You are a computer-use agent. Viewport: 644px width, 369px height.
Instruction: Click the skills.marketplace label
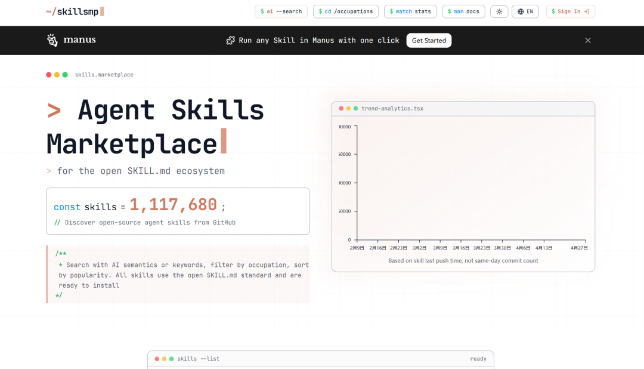[104, 75]
